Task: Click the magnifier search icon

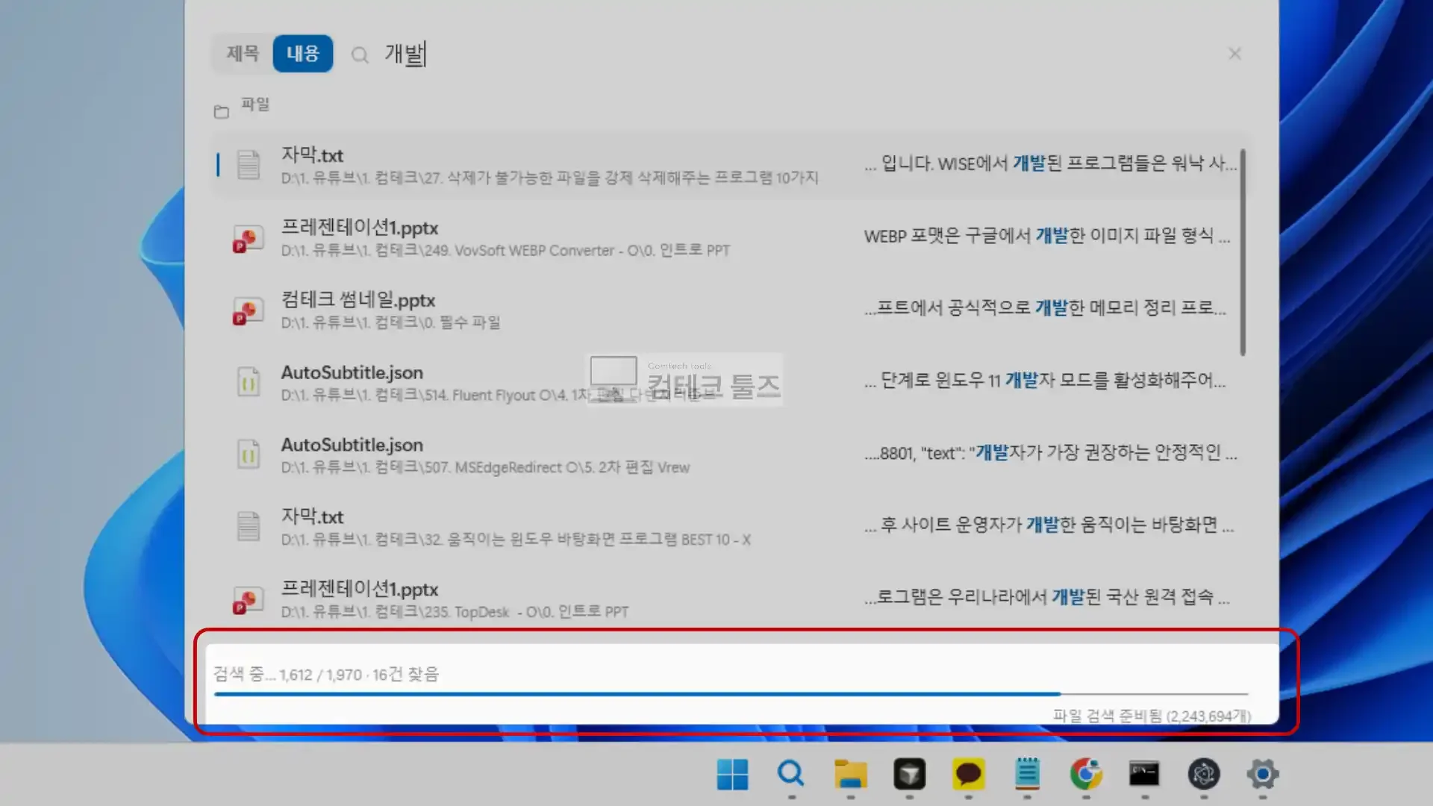Action: tap(360, 55)
